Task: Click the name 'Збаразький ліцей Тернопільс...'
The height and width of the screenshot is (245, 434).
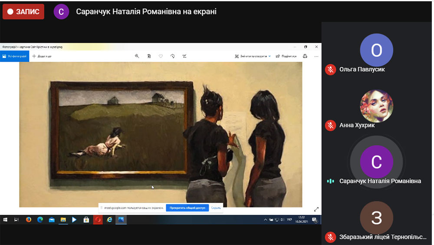Action: click(383, 237)
